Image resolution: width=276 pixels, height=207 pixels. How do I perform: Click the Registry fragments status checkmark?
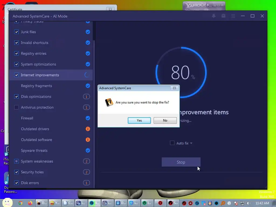88,86
